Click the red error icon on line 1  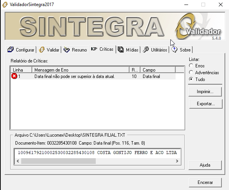[14, 76]
